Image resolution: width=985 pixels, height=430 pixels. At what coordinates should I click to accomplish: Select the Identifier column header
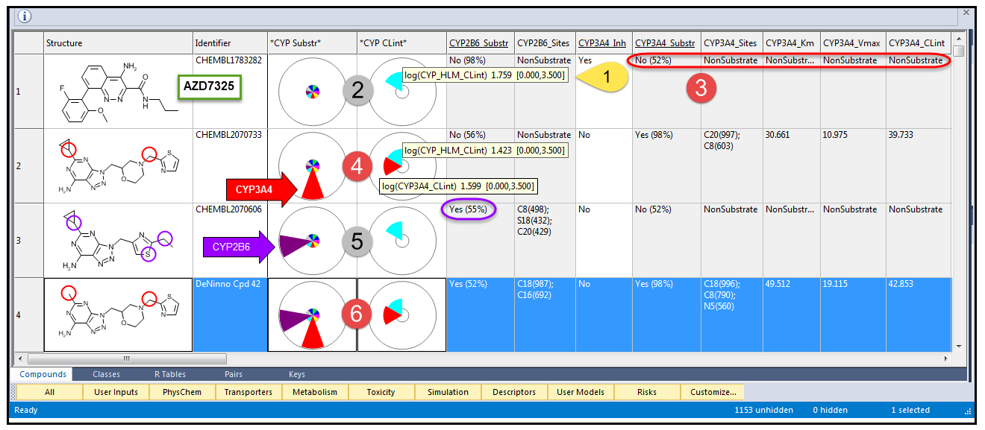[x=230, y=42]
